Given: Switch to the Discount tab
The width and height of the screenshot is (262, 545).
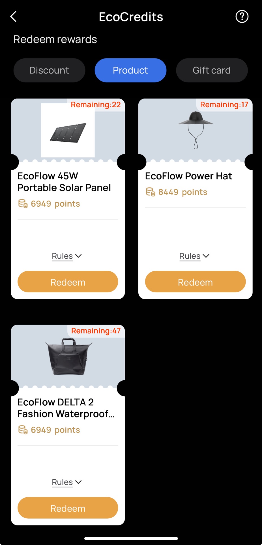Looking at the screenshot, I should click(x=49, y=70).
